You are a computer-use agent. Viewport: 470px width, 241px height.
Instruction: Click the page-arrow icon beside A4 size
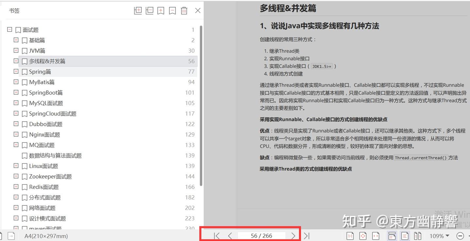coord(11,236)
